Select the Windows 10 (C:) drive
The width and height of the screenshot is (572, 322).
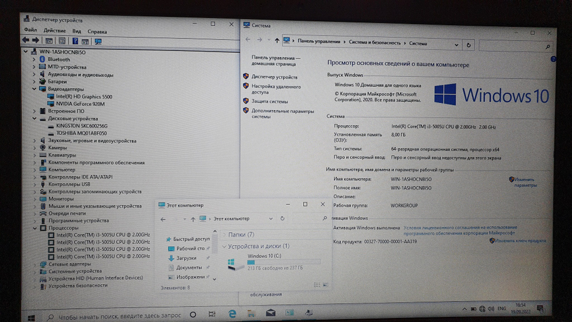click(273, 262)
